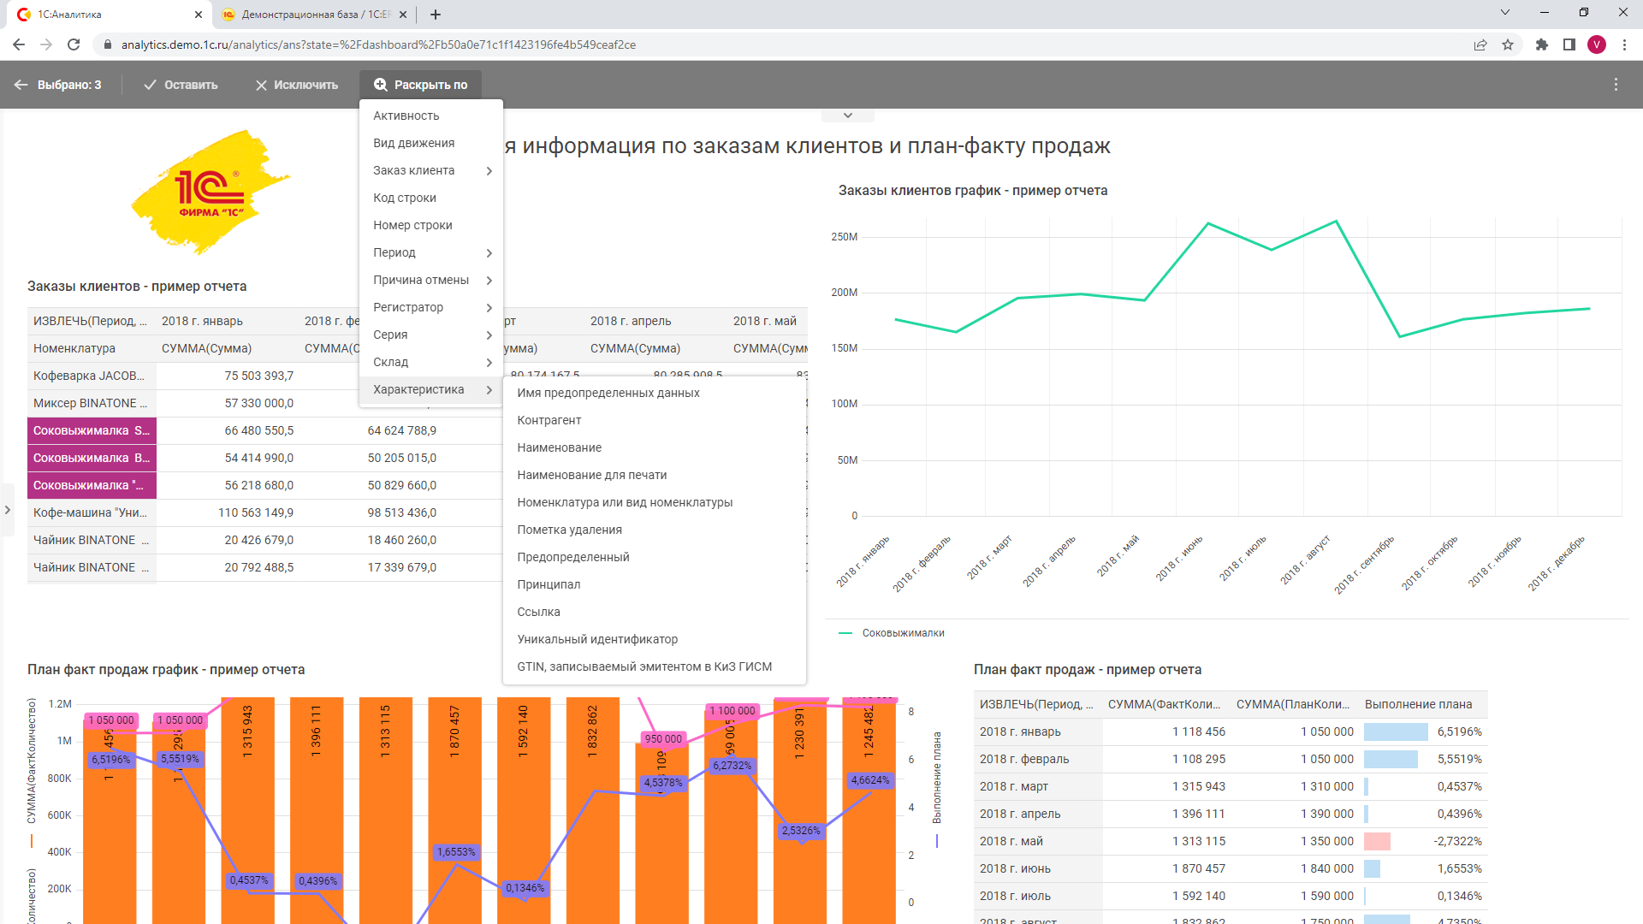Choose GTIN, записываемый эмитентом в КиЗ ГИСМ
The image size is (1643, 924).
click(655, 666)
